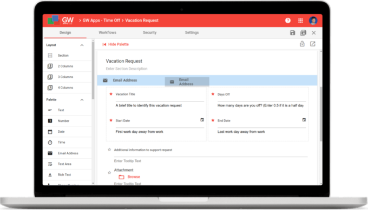Select Email Address label in highlighted row
The height and width of the screenshot is (210, 368).
tap(125, 80)
